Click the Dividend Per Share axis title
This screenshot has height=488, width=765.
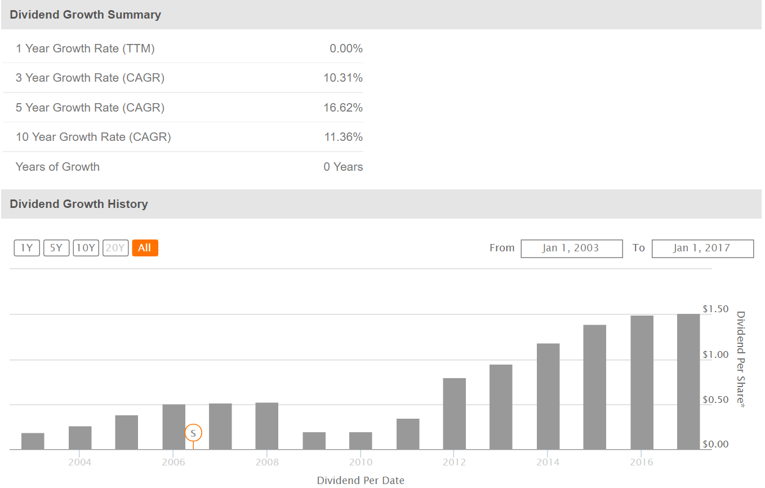[741, 360]
